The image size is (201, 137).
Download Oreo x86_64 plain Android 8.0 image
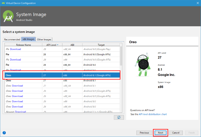pyautogui.click(x=17, y=107)
